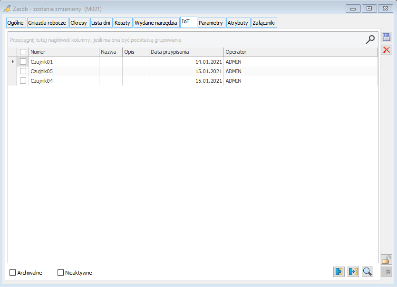Minimize the Zasób window
Screen dimensions: 397x287
pos(353,9)
